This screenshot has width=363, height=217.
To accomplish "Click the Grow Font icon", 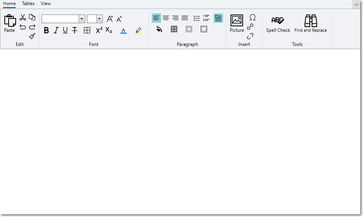I will point(110,19).
